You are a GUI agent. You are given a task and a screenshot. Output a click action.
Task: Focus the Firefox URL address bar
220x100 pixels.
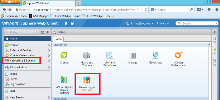coord(77,10)
